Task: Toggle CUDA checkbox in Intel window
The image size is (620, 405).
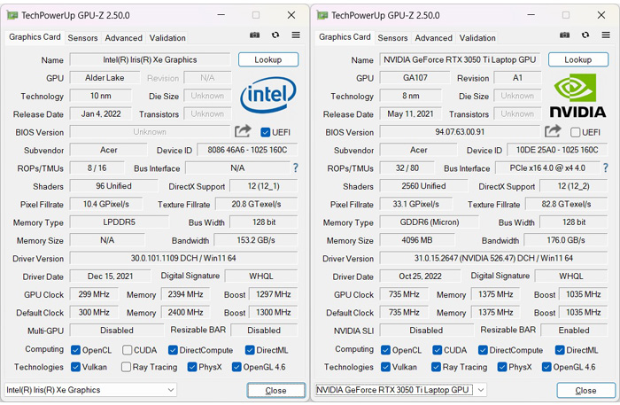Action: pyautogui.click(x=127, y=350)
